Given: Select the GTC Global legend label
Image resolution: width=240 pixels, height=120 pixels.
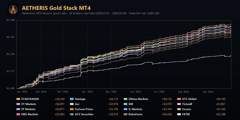Looking at the screenshot, I should [189, 99].
